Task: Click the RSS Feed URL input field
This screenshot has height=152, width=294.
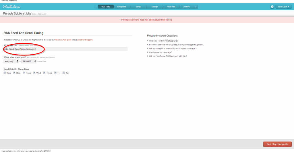Action: pos(66,49)
